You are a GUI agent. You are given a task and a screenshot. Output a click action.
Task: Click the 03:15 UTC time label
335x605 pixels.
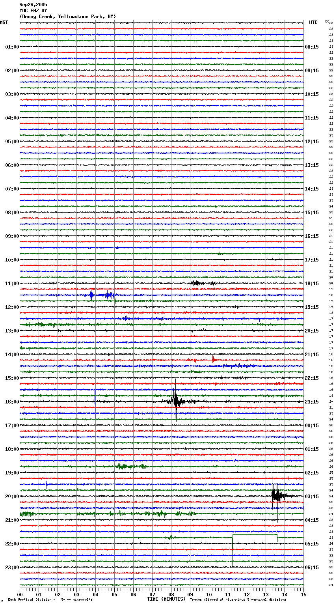[x=312, y=497]
